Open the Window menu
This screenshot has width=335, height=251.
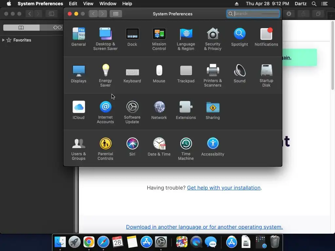[108, 4]
